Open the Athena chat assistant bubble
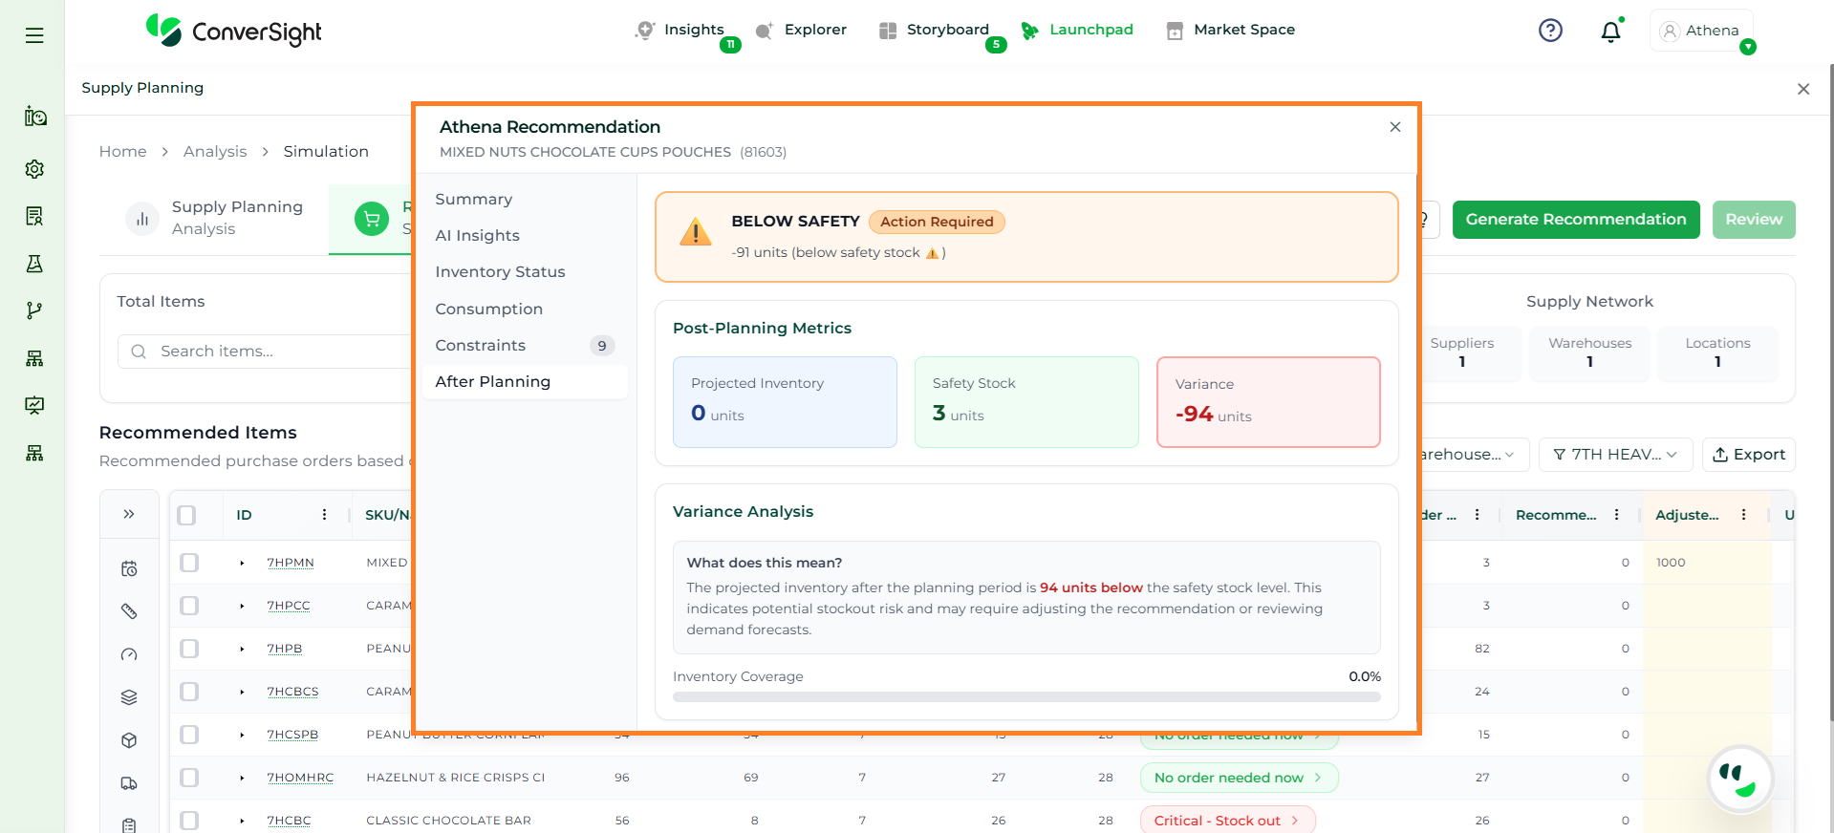The image size is (1834, 833). (x=1739, y=778)
